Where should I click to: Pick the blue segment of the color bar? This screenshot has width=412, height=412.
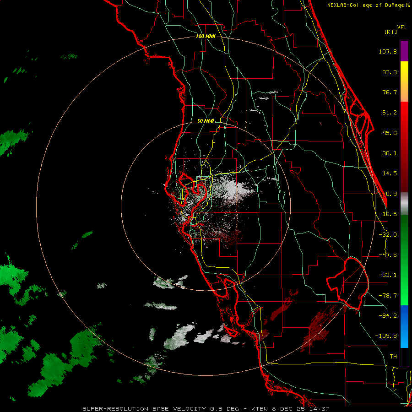404,326
